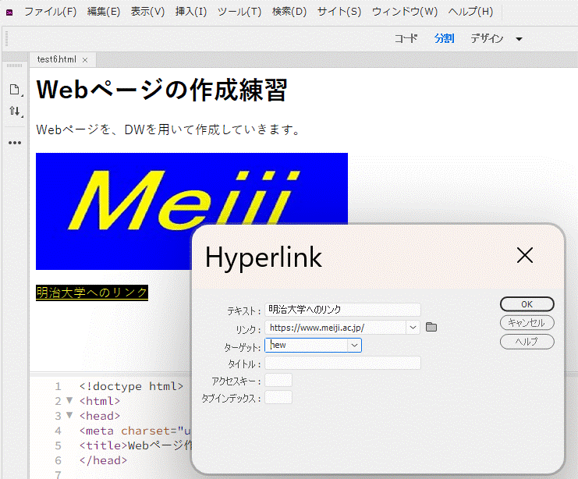Click the up-down arrows icon in left toolbar

click(14, 112)
